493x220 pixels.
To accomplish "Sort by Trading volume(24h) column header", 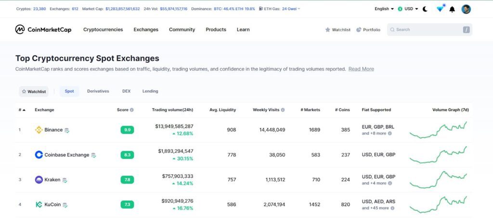I will pos(172,110).
